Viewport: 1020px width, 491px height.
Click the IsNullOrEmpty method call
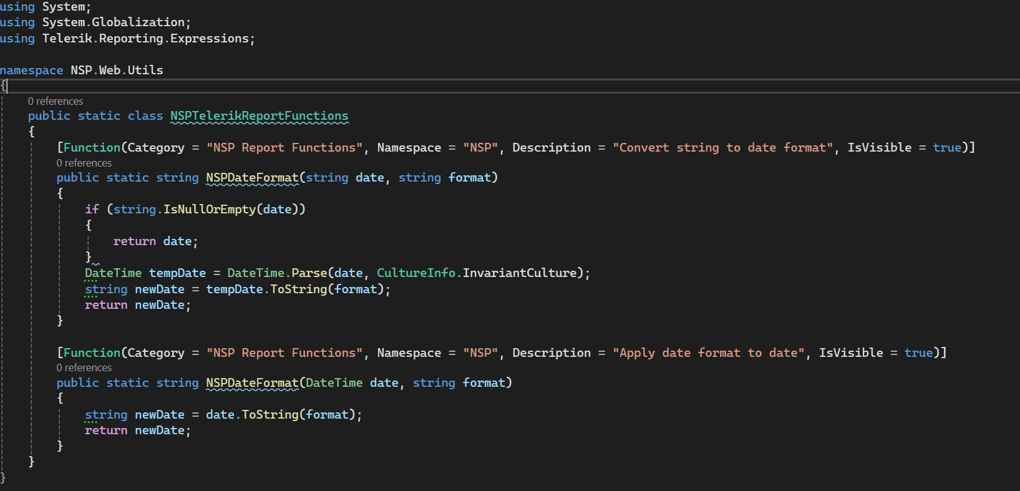click(x=209, y=209)
